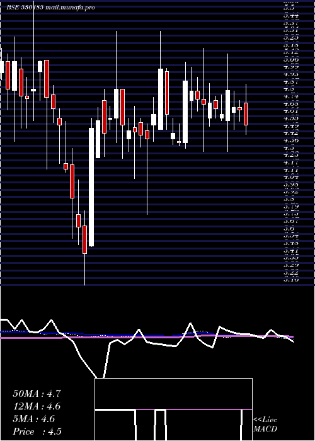This screenshot has height=441, width=315.
Task: Select the 50MA : 4.7 readout
Action: click(x=37, y=394)
